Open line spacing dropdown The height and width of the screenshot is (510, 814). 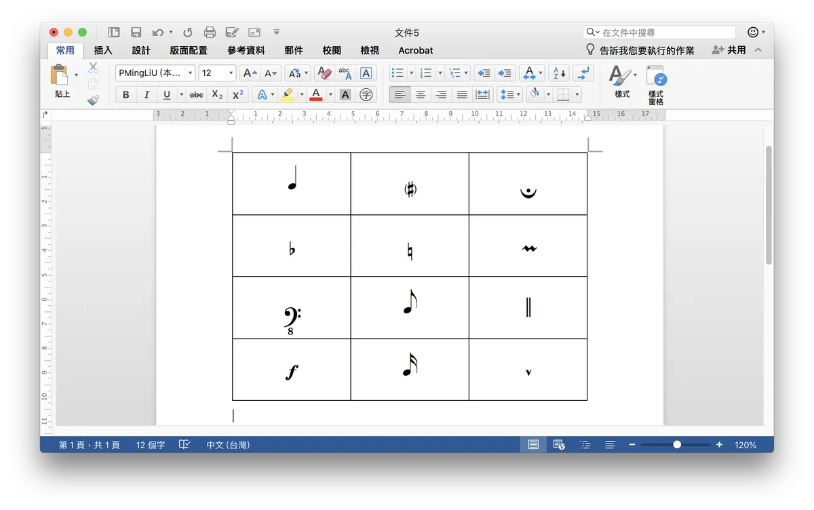coord(509,95)
